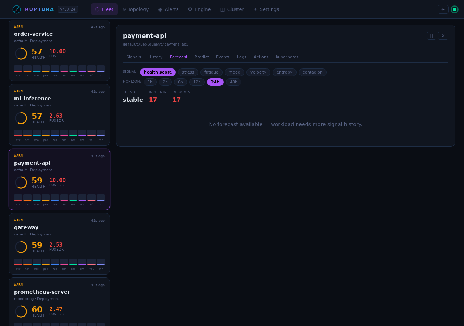Viewport: 464px width, 326px height.
Task: Select the contagion signal chip
Action: pos(312,72)
